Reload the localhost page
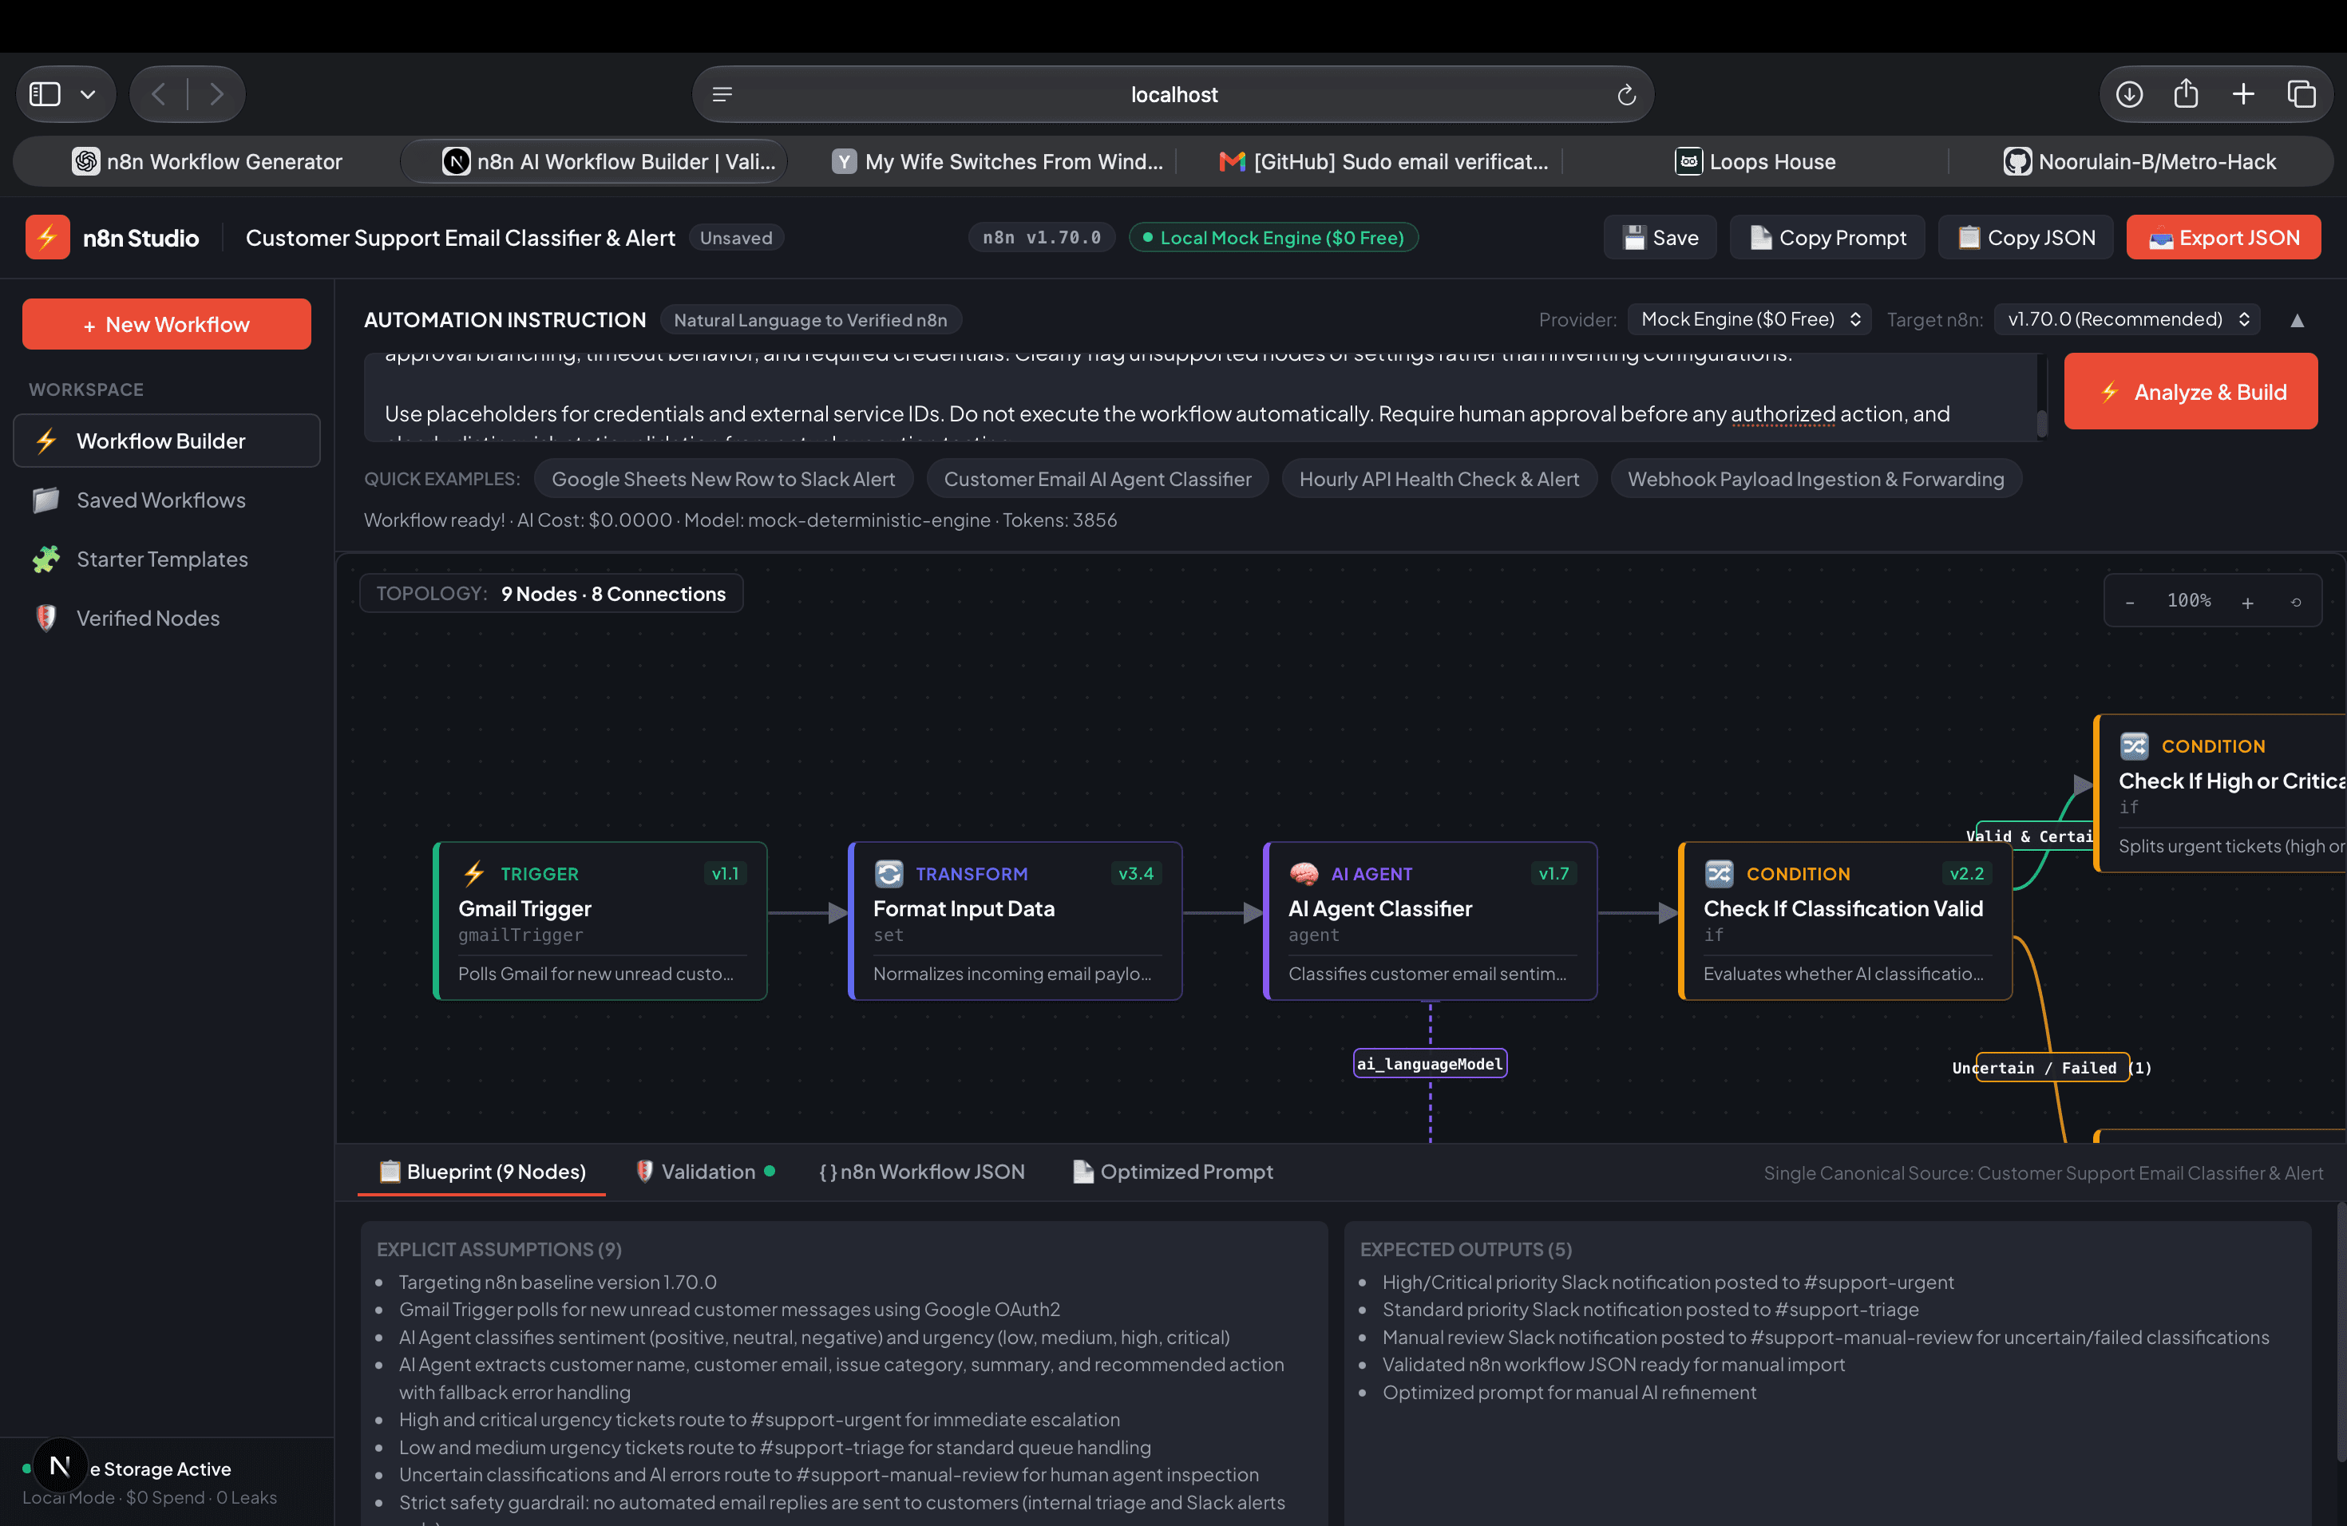Image resolution: width=2347 pixels, height=1526 pixels. [1626, 95]
